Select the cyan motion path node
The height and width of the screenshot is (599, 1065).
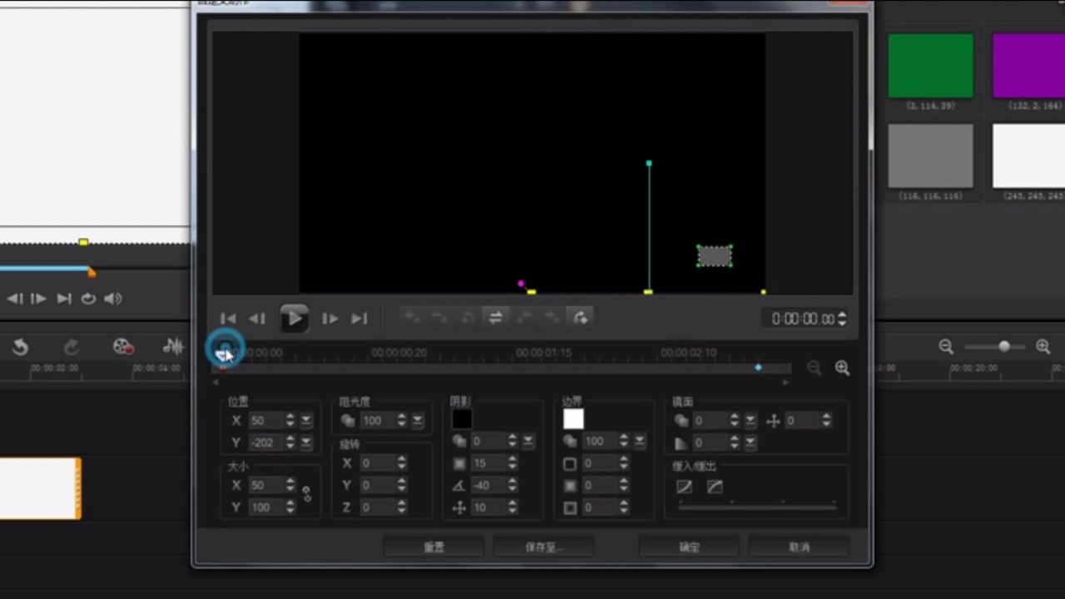(649, 163)
